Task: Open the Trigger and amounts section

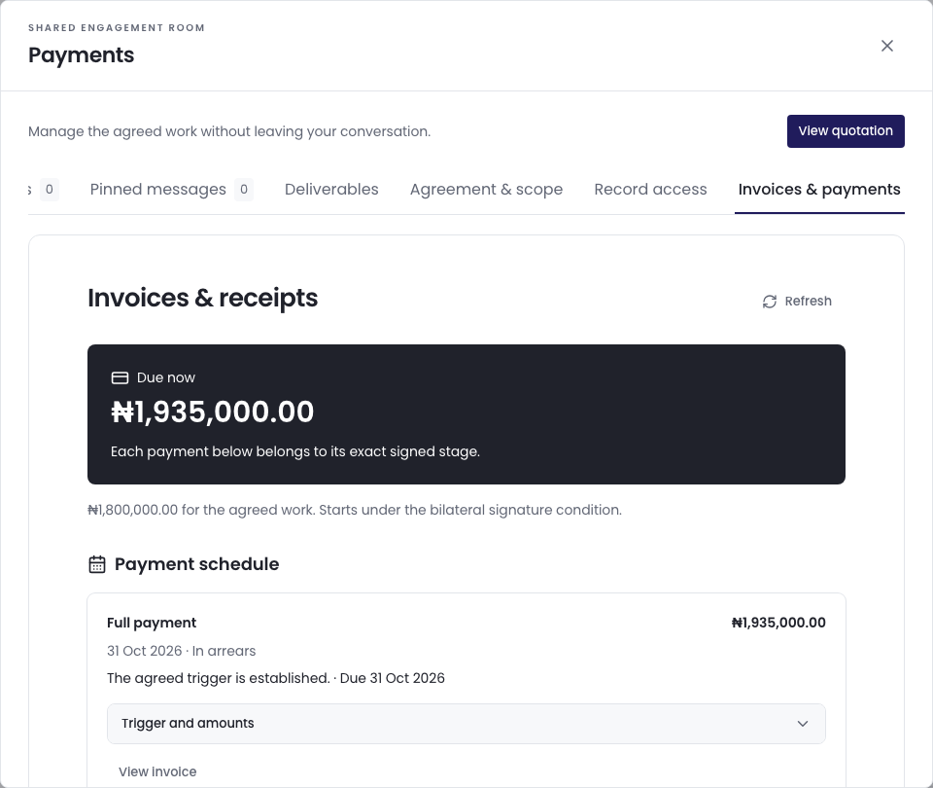Action: coord(466,724)
